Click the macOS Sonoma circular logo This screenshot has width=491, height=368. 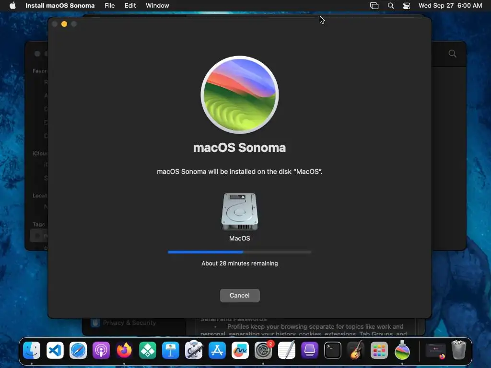pyautogui.click(x=240, y=94)
